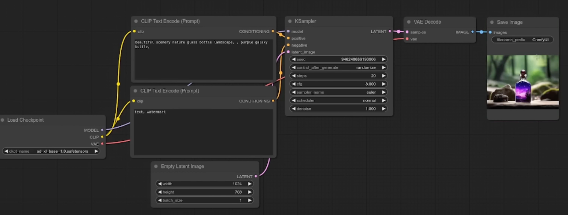Decrease cfg with the left arrow

pyautogui.click(x=294, y=84)
